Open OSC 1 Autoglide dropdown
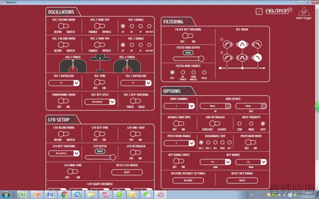 click(64, 83)
